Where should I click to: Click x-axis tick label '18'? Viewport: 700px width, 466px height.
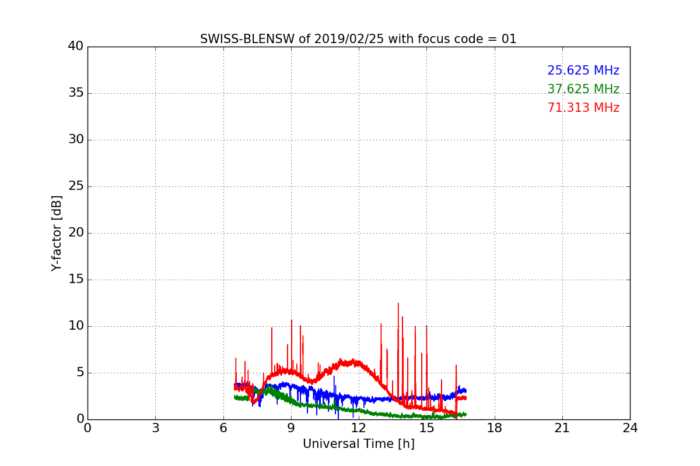[x=495, y=428]
